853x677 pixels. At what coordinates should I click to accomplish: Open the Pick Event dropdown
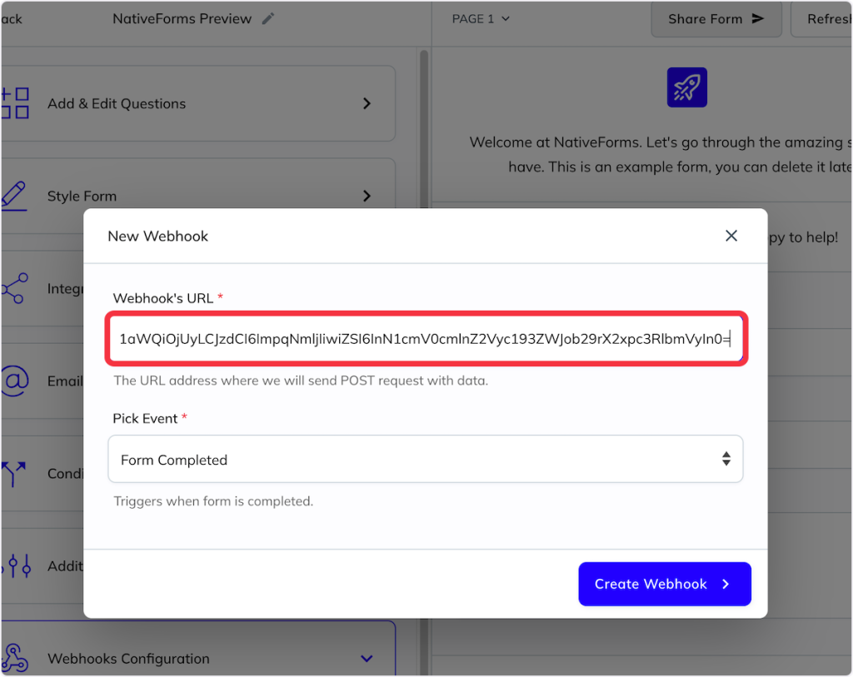pyautogui.click(x=425, y=459)
